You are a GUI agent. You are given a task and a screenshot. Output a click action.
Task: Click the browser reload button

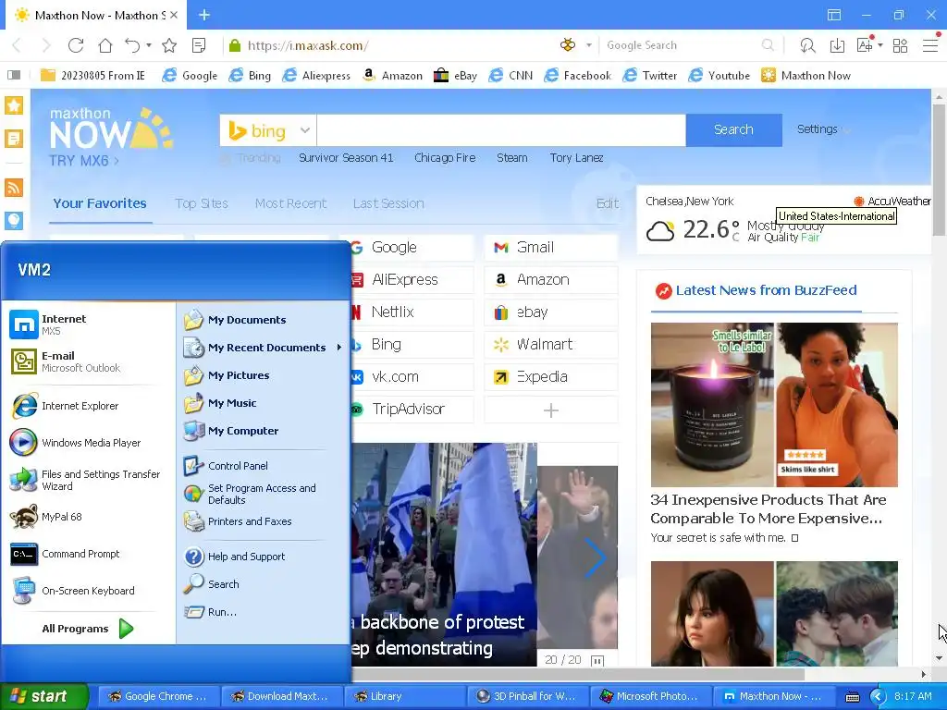tap(76, 45)
